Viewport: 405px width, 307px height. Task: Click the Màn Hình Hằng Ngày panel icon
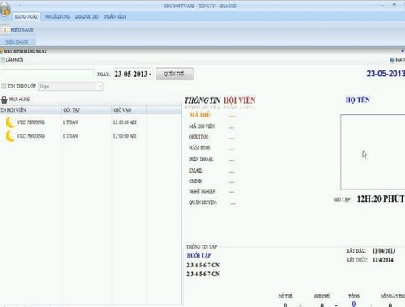2,51
